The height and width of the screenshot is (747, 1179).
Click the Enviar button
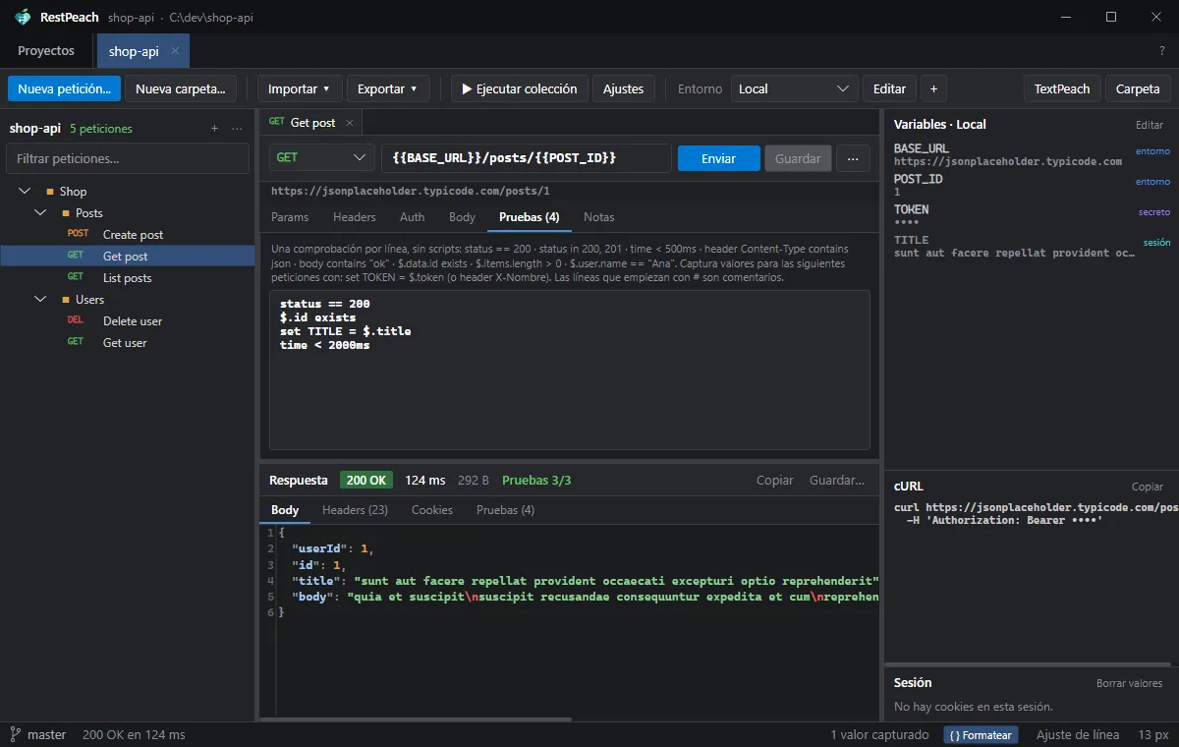point(719,158)
